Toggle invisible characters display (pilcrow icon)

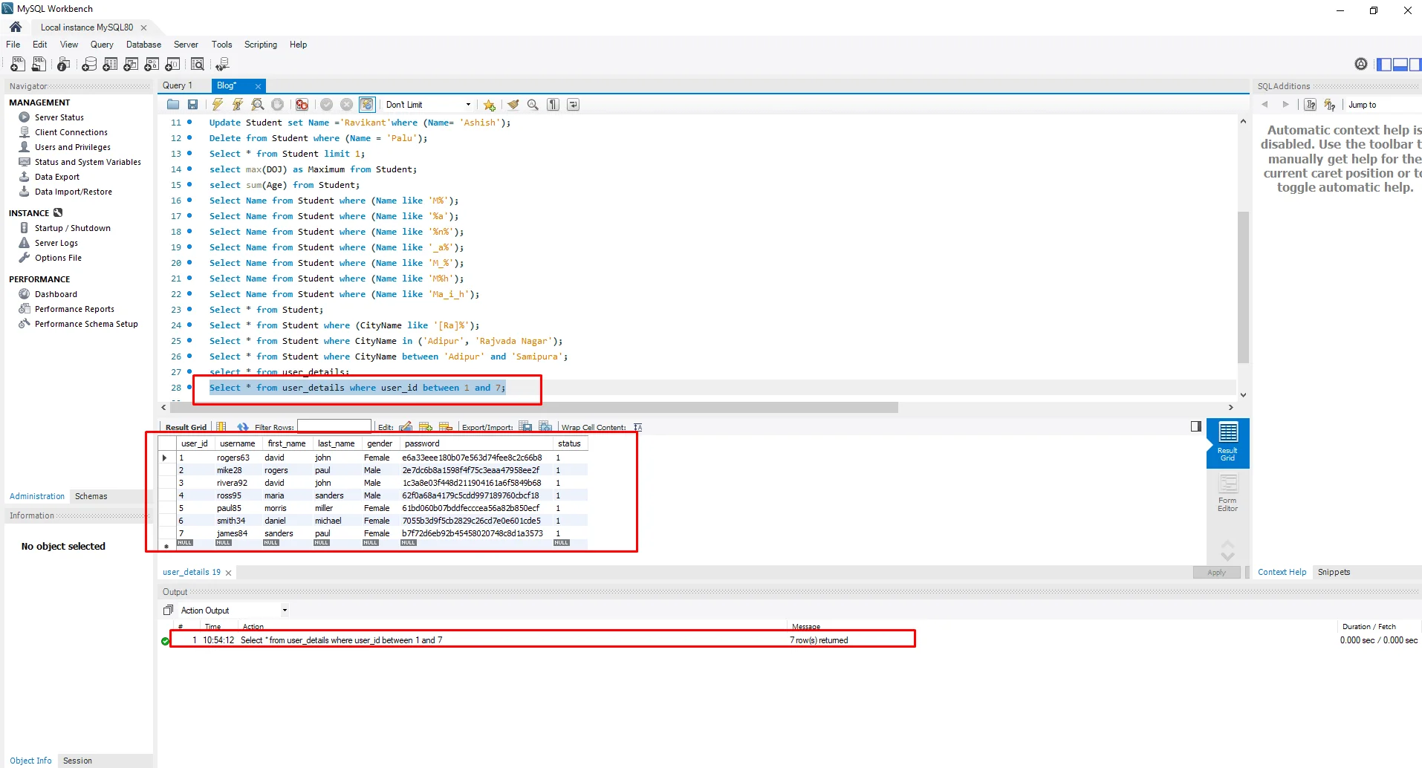[553, 105]
